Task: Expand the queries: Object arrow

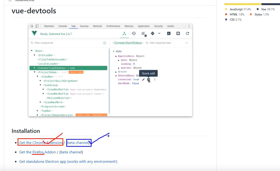Action: tap(119, 68)
